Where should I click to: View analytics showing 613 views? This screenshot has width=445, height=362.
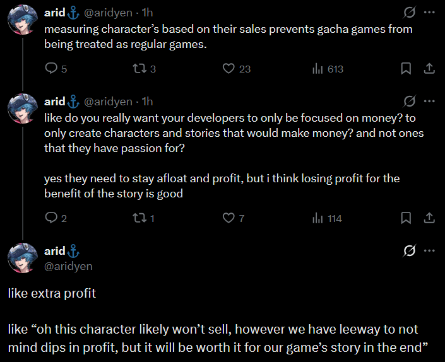pos(318,69)
